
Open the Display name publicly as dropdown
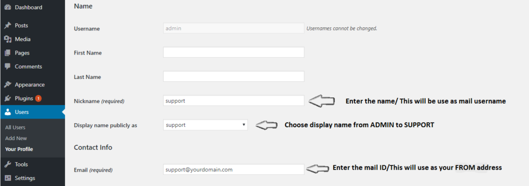(205, 125)
